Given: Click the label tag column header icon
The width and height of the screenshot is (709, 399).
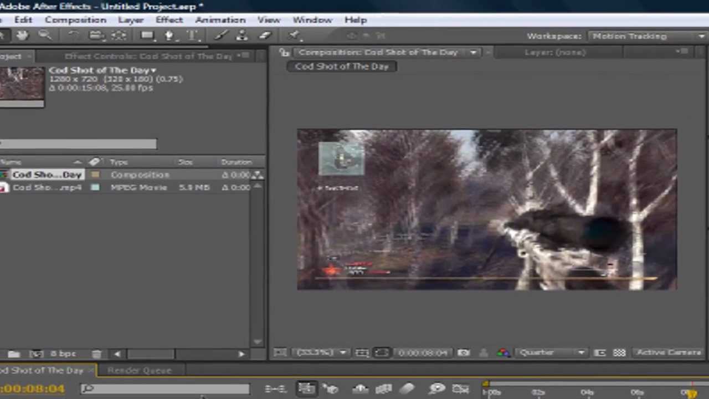Looking at the screenshot, I should 95,162.
